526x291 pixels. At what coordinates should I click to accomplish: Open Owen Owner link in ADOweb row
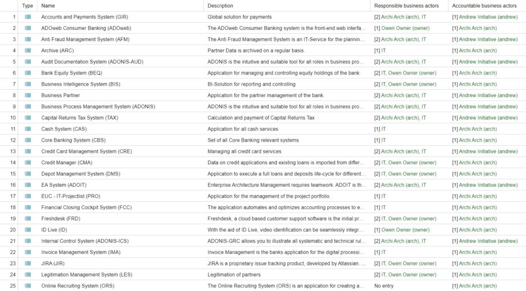tap(405, 28)
